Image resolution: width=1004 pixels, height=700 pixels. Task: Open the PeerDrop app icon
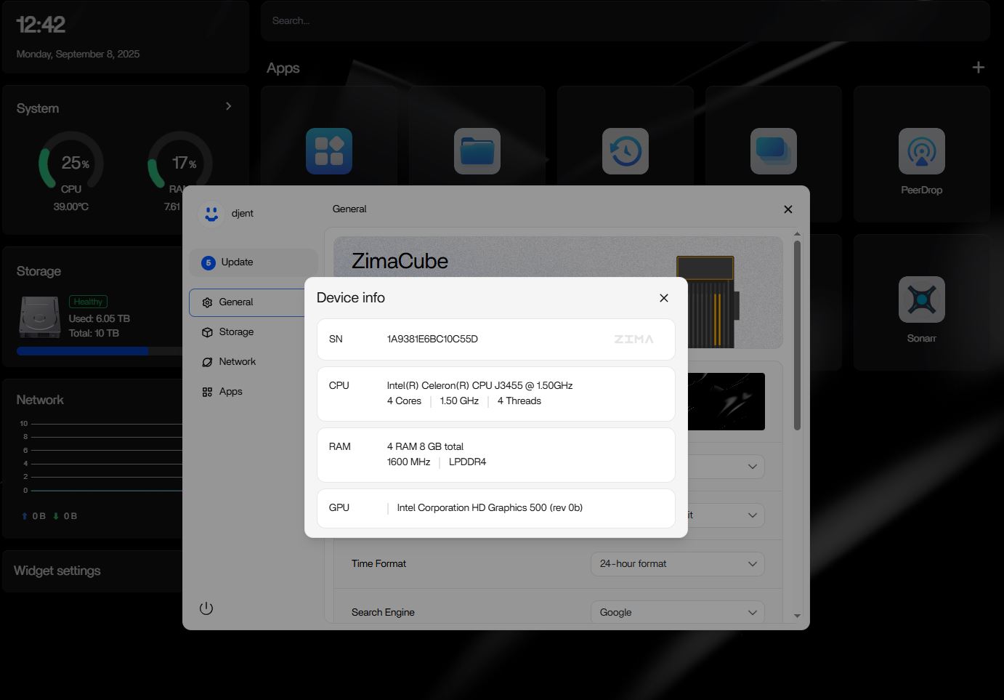921,151
